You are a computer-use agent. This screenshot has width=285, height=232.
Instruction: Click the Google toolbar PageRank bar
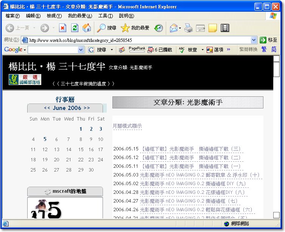point(137,49)
